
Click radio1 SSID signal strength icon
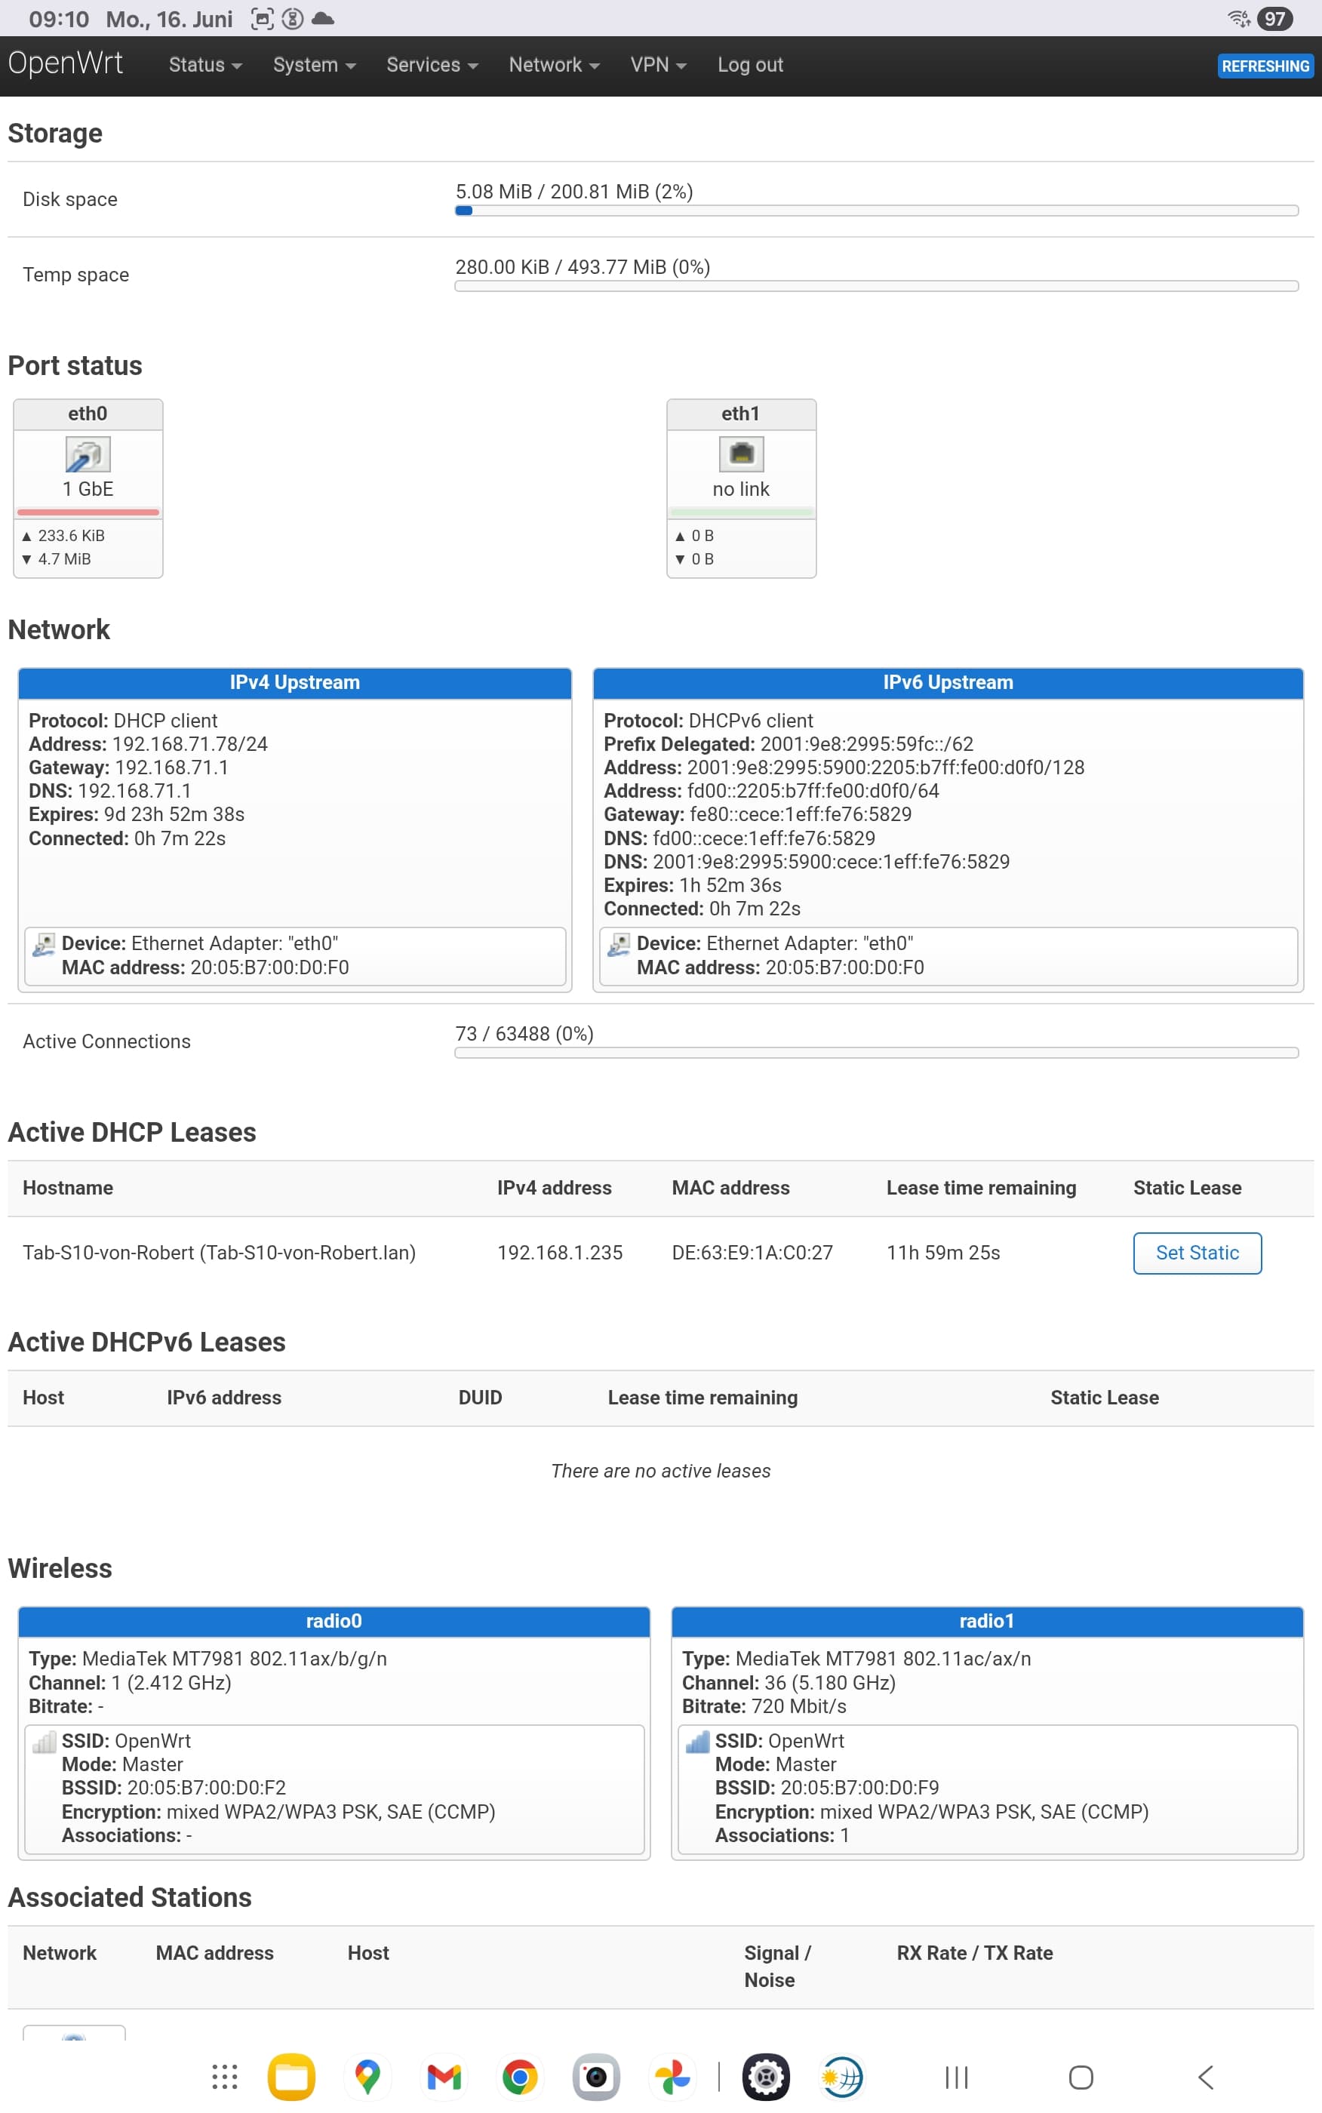tap(697, 1742)
